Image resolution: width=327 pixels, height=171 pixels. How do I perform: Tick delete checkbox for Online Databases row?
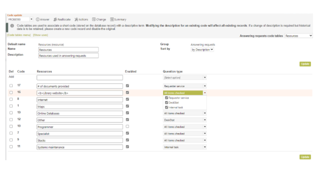pyautogui.click(x=11, y=113)
